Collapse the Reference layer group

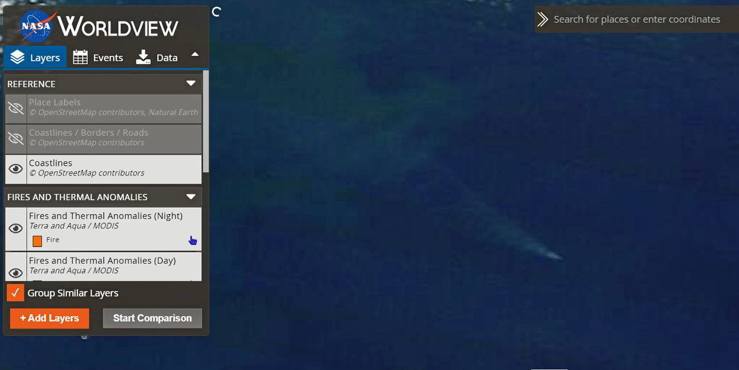coord(191,84)
